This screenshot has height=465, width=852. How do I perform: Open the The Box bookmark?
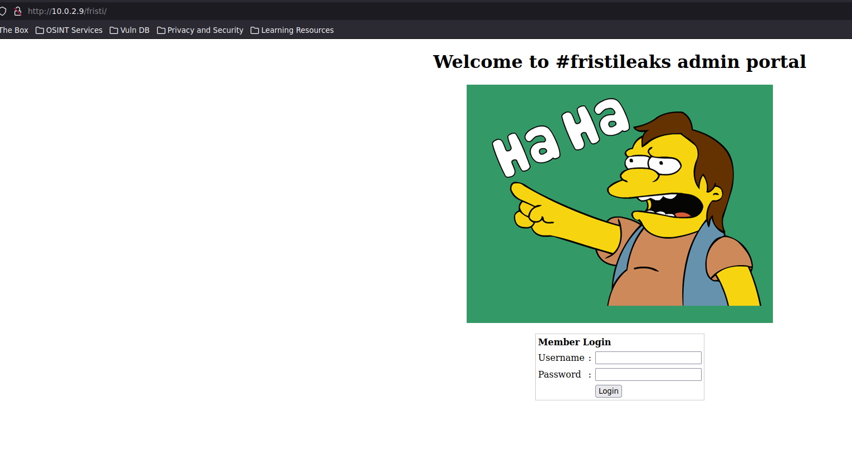pos(14,30)
